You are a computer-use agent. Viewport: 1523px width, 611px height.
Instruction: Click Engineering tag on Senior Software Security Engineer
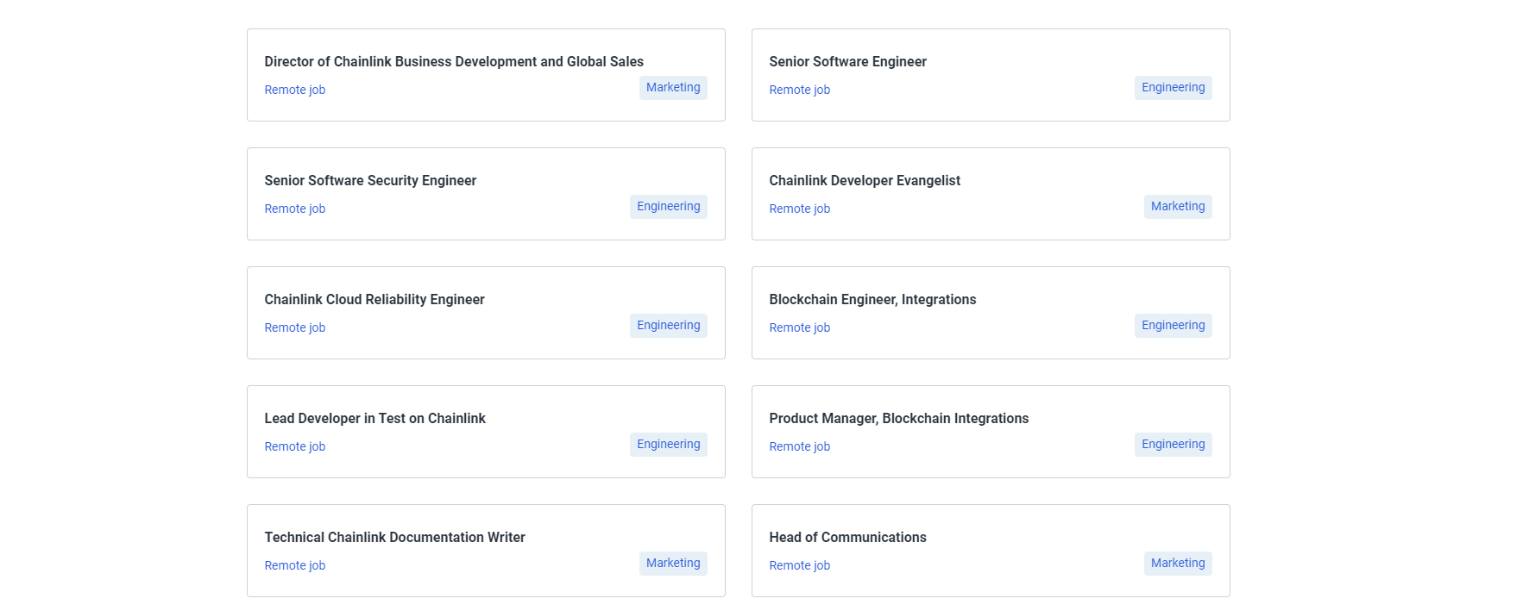tap(669, 207)
